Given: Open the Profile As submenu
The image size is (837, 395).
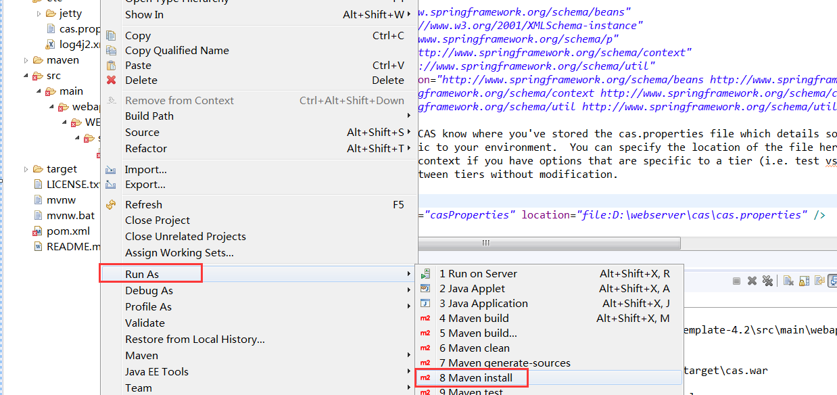Looking at the screenshot, I should coord(259,307).
